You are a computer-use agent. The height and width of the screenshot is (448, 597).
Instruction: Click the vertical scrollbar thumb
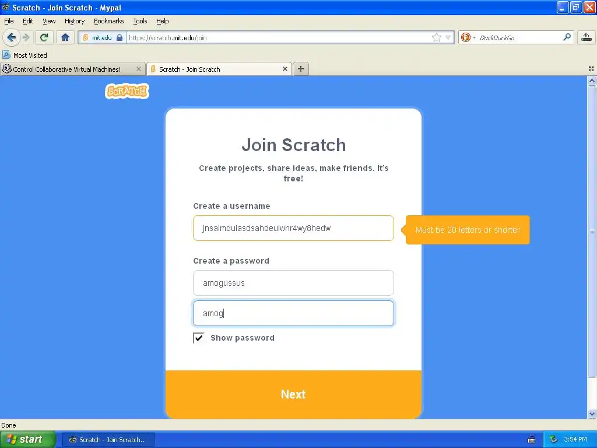(x=592, y=232)
